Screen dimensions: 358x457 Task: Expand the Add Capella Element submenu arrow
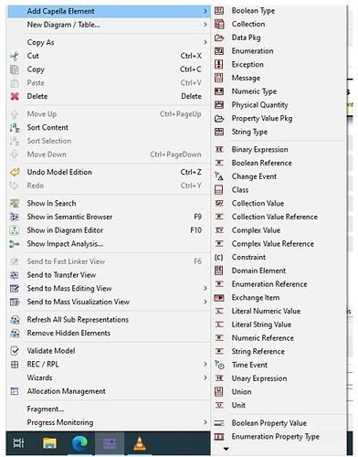coord(205,11)
